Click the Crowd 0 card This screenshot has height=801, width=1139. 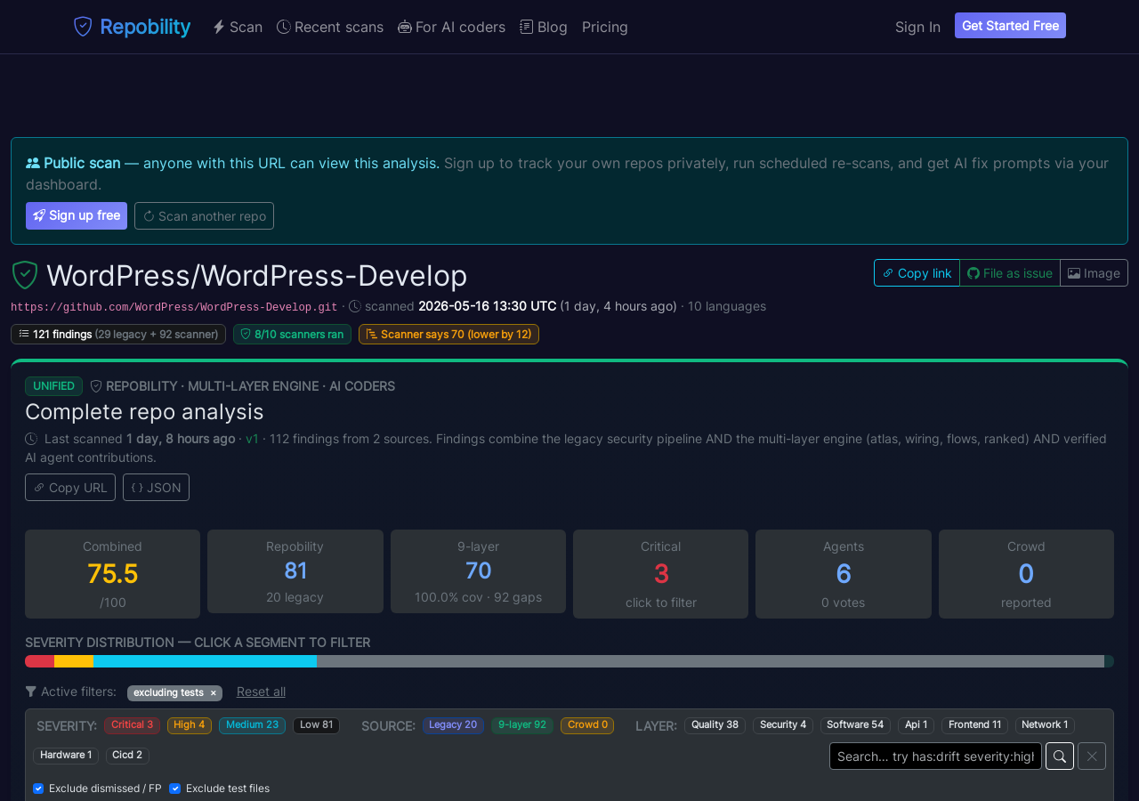coord(1026,574)
